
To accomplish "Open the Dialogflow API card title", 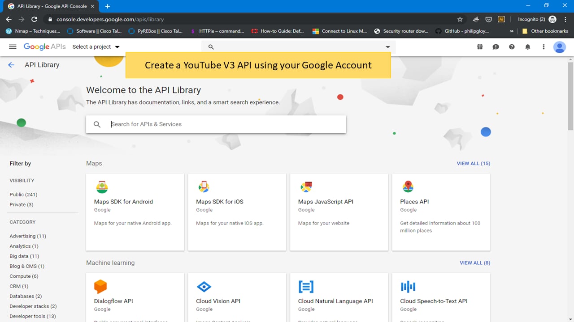I will [113, 301].
